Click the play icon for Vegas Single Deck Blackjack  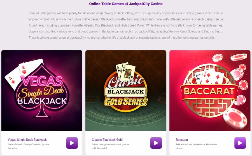point(72,143)
